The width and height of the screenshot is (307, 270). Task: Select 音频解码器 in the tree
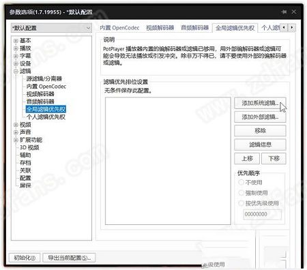40,102
